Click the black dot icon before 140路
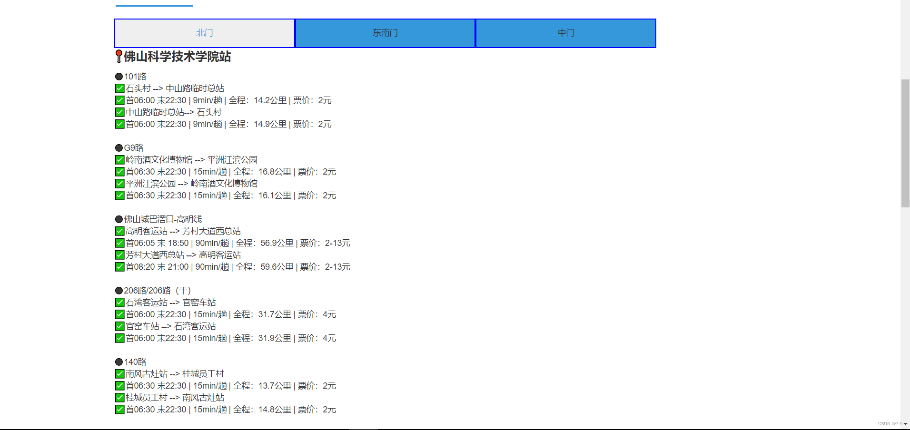The image size is (910, 430). 119,362
